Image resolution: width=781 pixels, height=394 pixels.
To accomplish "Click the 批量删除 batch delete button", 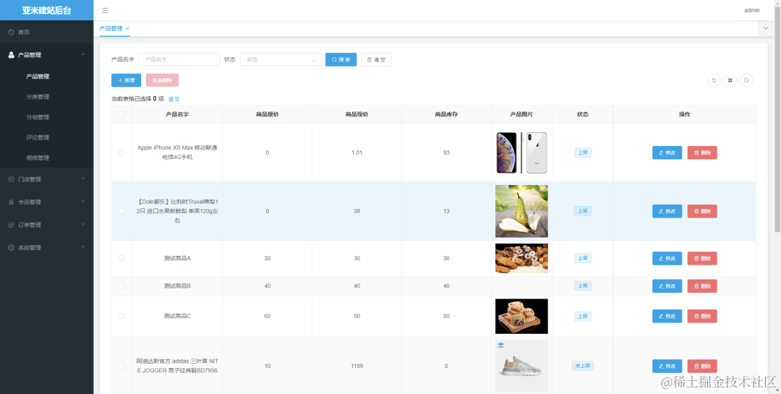I will pos(162,80).
